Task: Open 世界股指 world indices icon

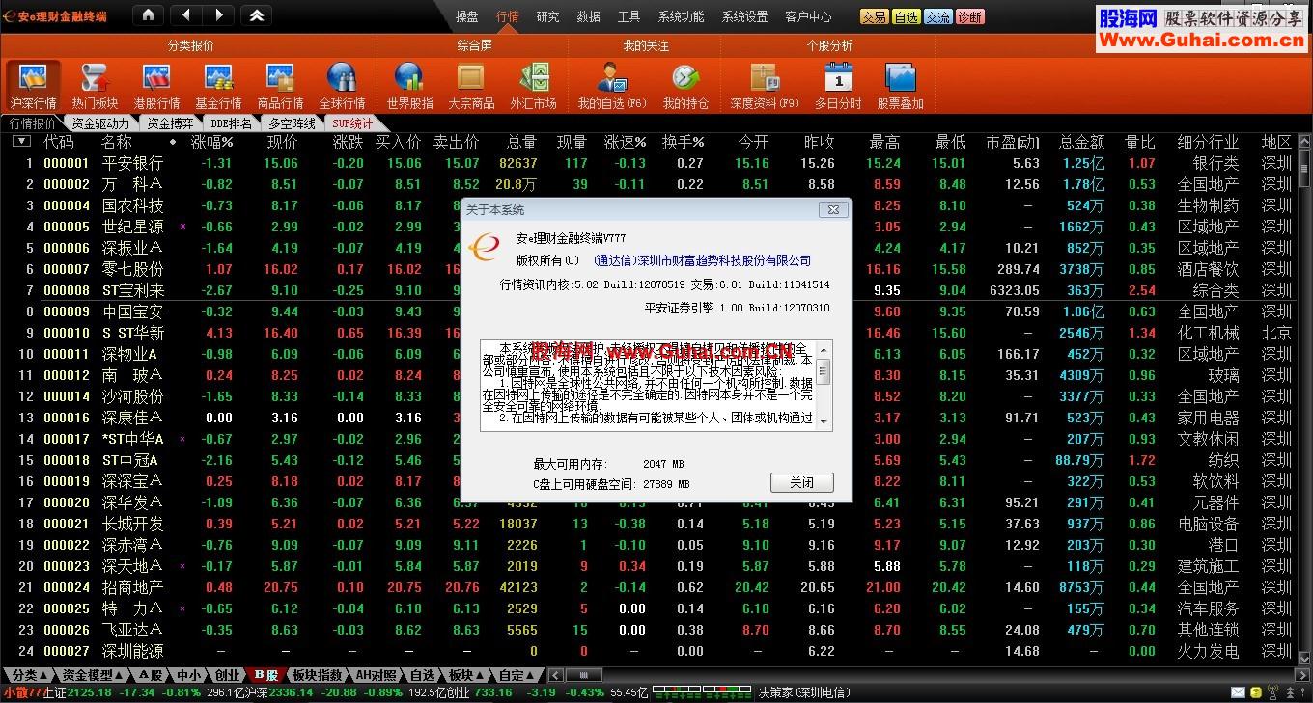Action: 409,86
